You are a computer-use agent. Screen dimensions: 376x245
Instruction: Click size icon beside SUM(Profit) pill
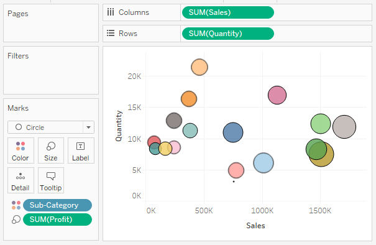coord(16,220)
